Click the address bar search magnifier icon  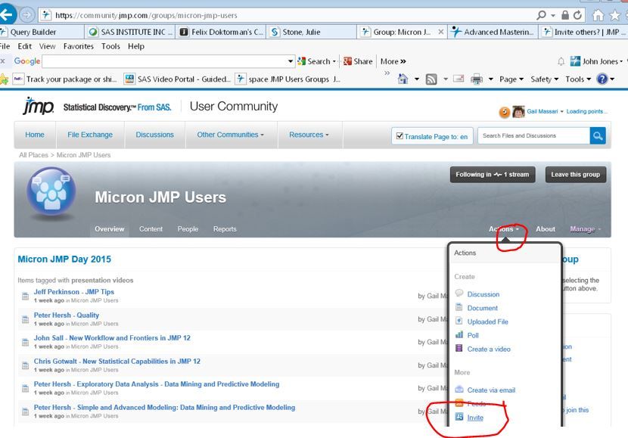(x=541, y=15)
